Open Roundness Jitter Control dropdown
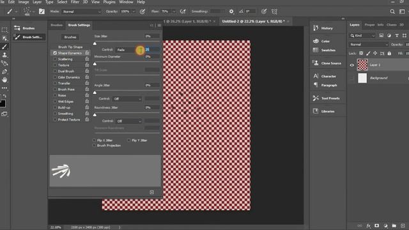 (128, 121)
